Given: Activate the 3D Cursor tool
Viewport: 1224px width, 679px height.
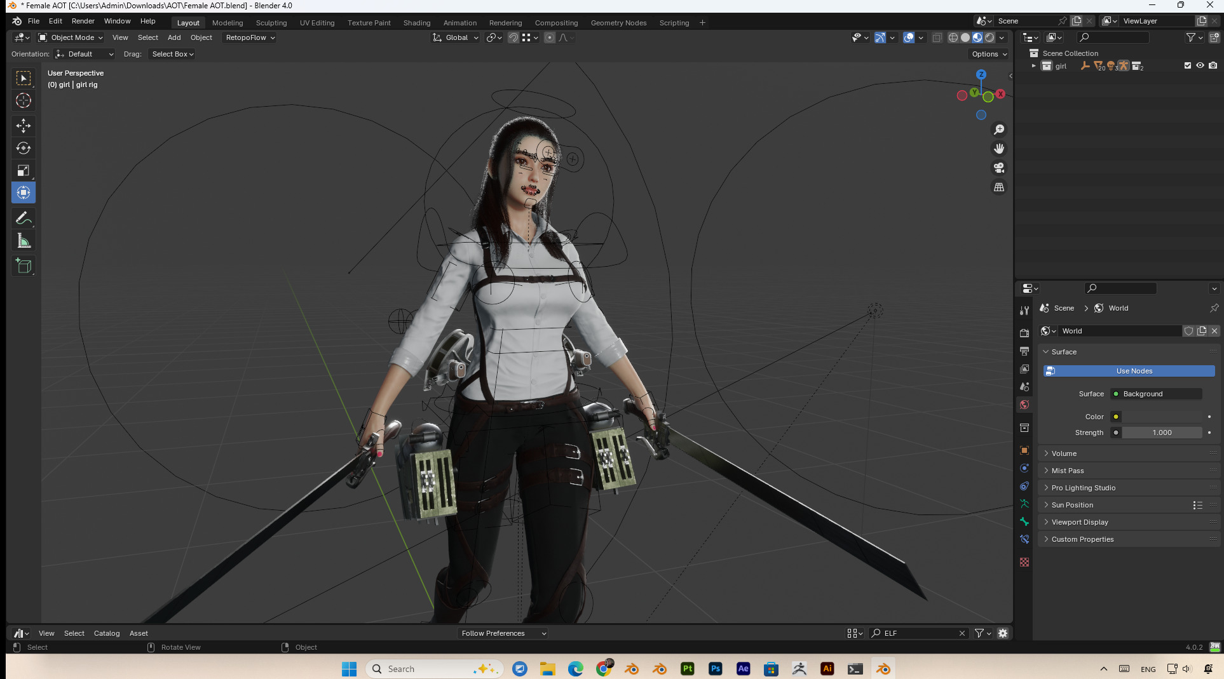Looking at the screenshot, I should pyautogui.click(x=24, y=100).
